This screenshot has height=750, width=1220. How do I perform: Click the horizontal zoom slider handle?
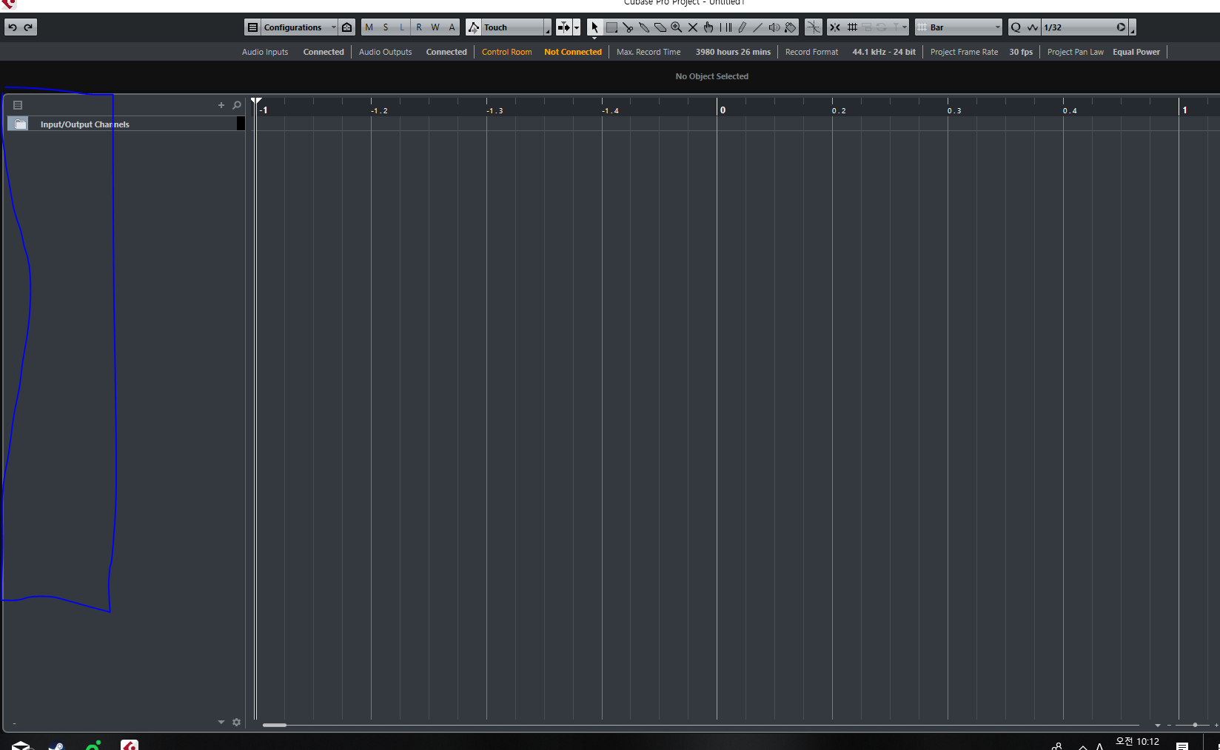click(x=1195, y=725)
